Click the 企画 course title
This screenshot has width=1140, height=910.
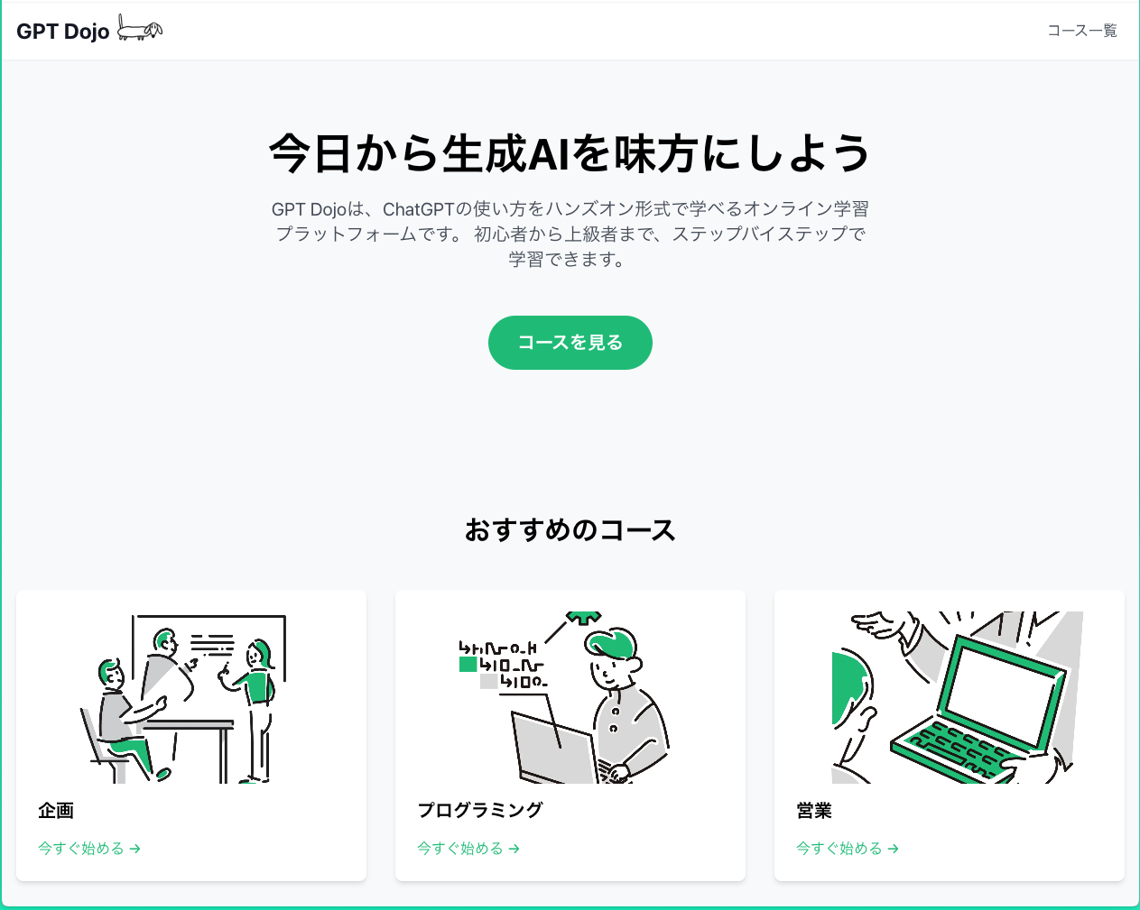(56, 811)
